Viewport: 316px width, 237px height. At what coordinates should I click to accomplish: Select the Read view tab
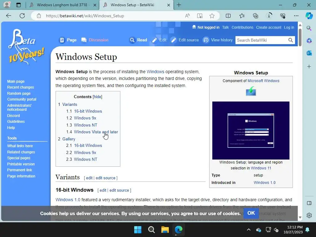click(138, 40)
